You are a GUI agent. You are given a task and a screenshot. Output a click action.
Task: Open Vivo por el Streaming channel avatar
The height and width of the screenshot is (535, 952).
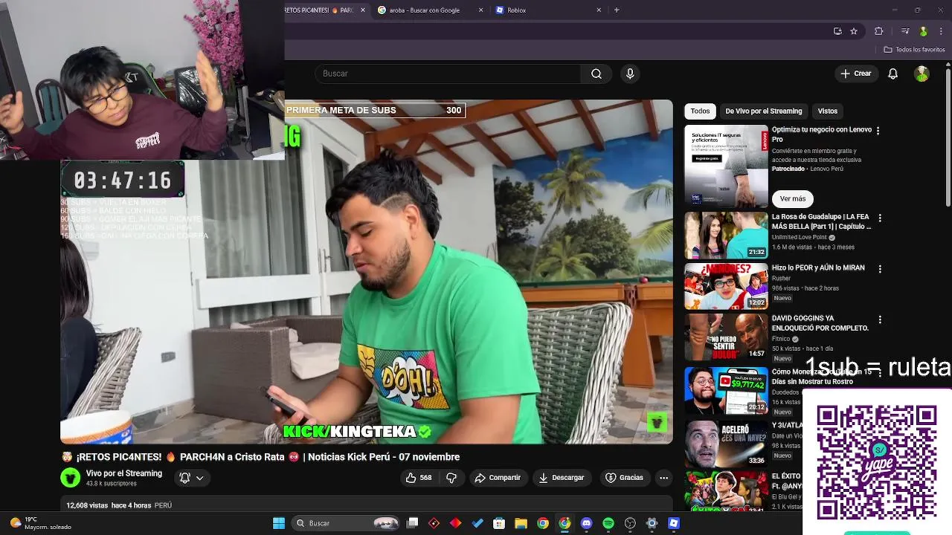pos(71,478)
